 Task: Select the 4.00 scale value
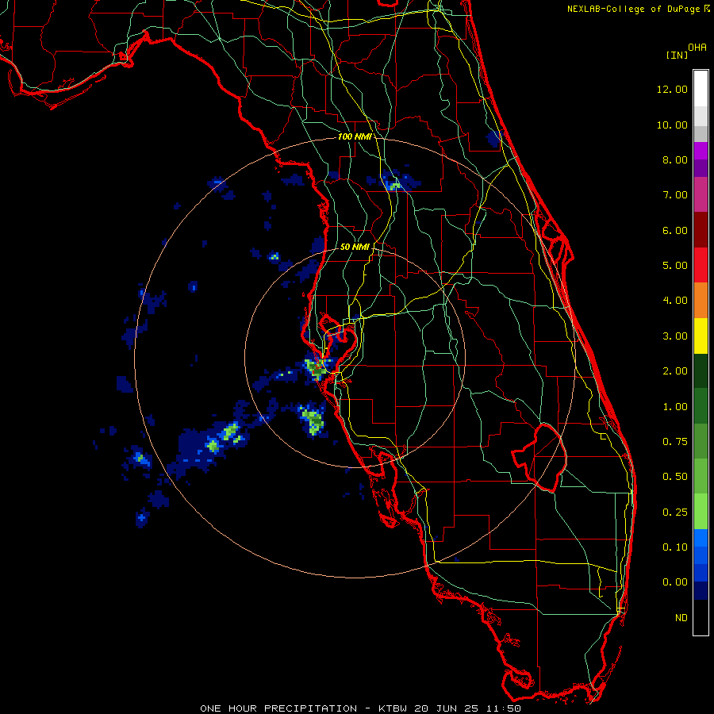pos(675,301)
